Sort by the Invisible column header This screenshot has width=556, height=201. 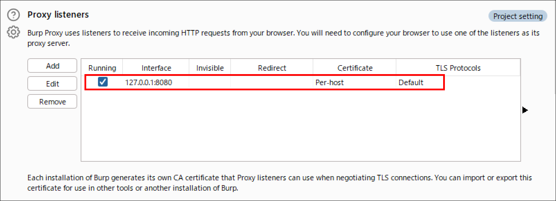tap(210, 68)
